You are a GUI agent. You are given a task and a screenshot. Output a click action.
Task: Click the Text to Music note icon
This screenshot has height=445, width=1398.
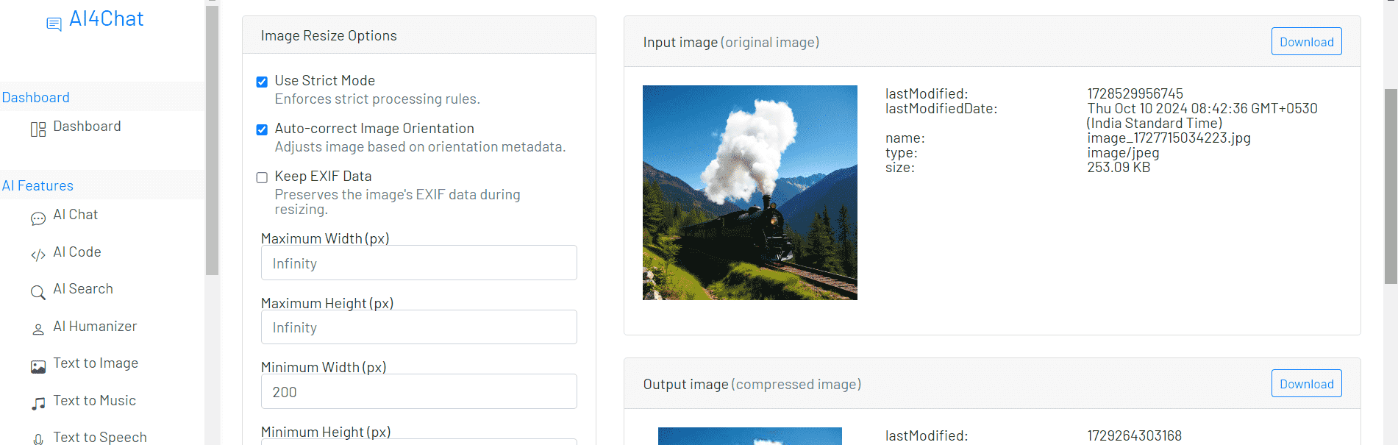38,404
